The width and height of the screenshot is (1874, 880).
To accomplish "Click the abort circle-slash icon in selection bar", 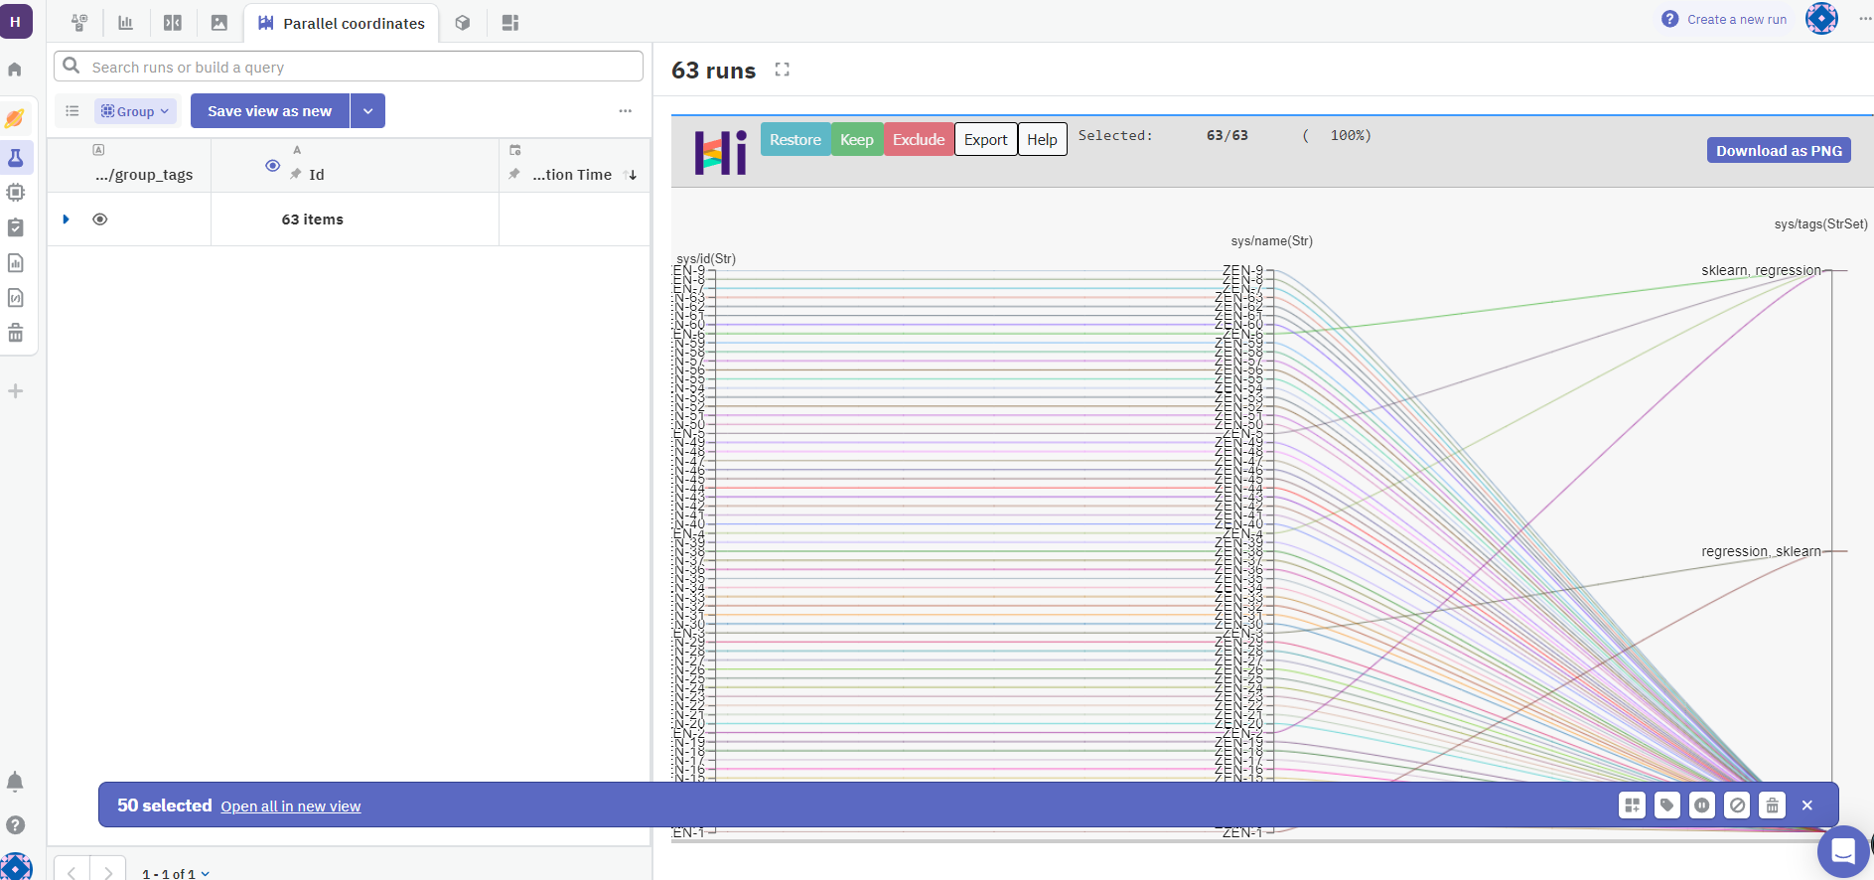I will pyautogui.click(x=1737, y=806).
